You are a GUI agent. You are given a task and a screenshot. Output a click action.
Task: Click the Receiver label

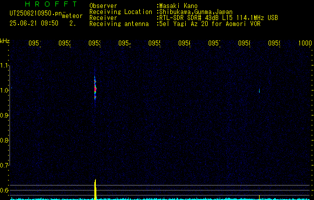(103, 18)
